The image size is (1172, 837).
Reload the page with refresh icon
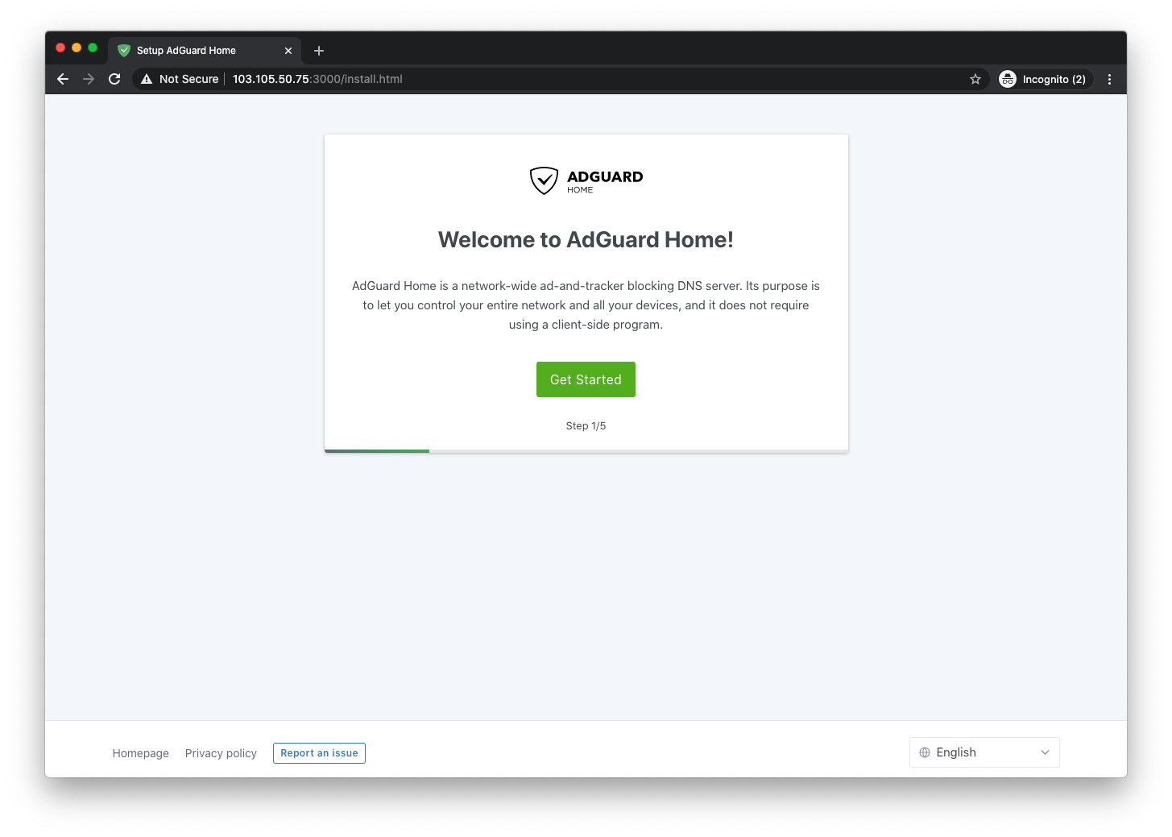114,79
